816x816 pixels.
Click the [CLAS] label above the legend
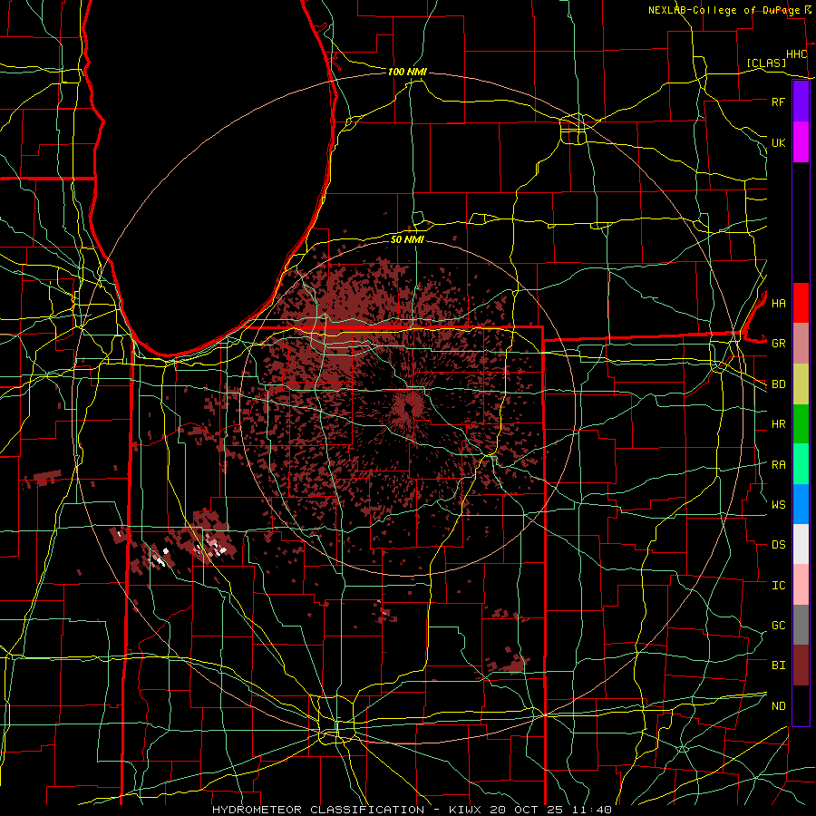[x=766, y=63]
